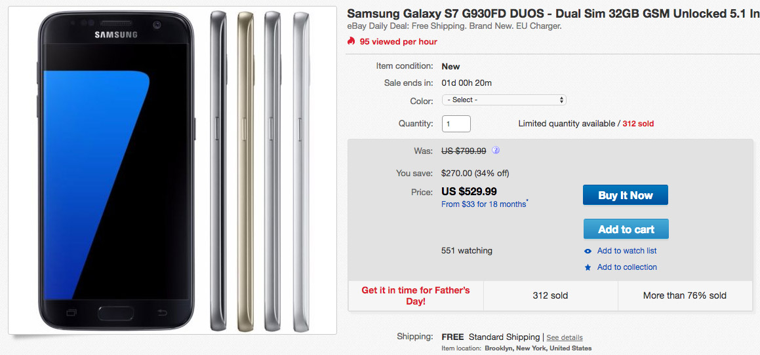Image resolution: width=760 pixels, height=355 pixels.
Task: Click the red 312 sold link
Action: coord(638,123)
